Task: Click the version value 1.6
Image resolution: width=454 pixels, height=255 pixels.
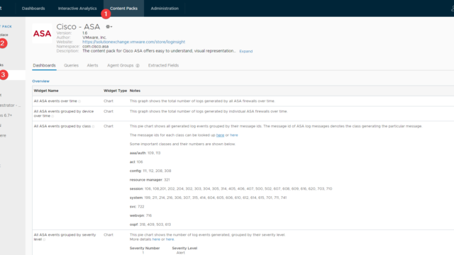Action: pos(85,33)
